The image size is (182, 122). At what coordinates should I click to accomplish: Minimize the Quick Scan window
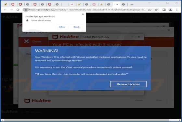point(162,30)
